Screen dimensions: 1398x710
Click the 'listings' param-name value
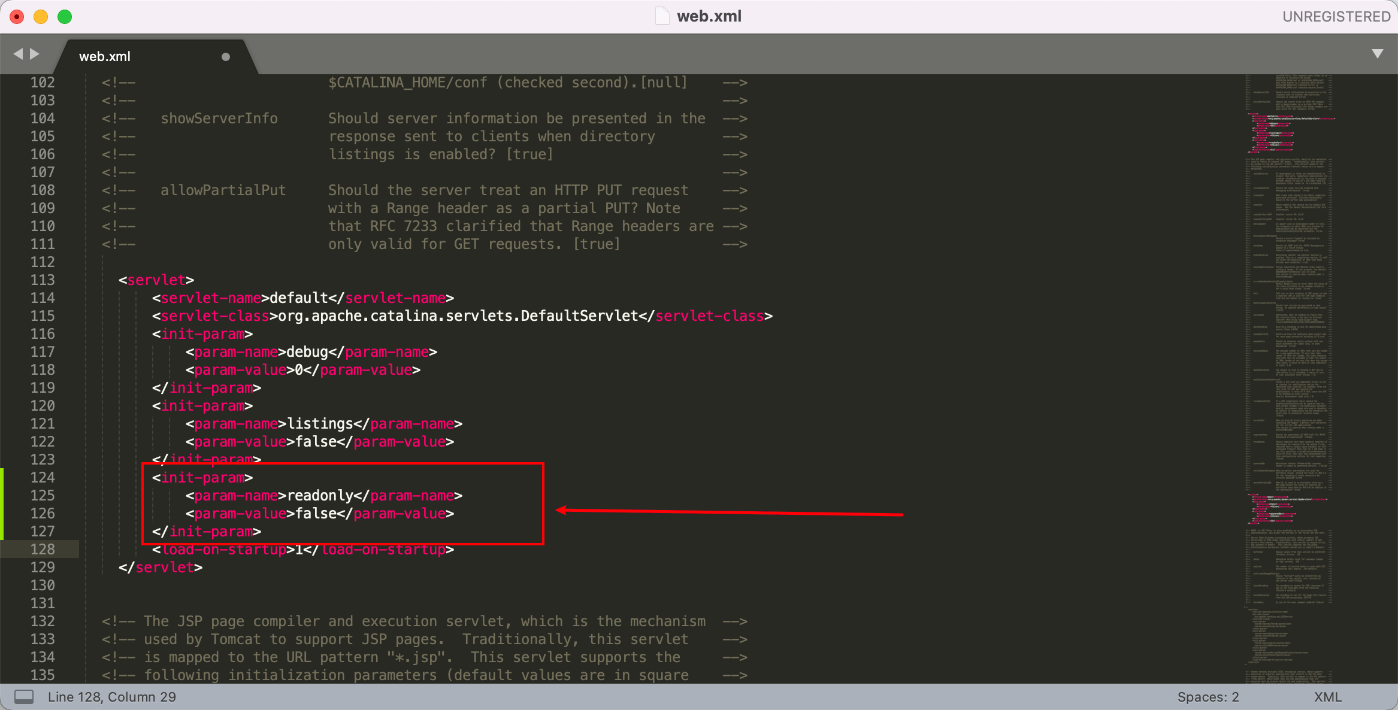coord(320,423)
